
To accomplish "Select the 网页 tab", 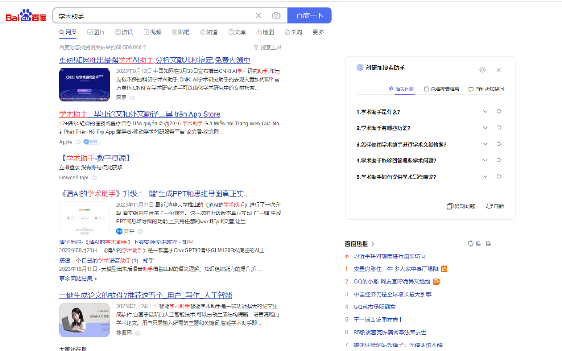I will coord(68,32).
